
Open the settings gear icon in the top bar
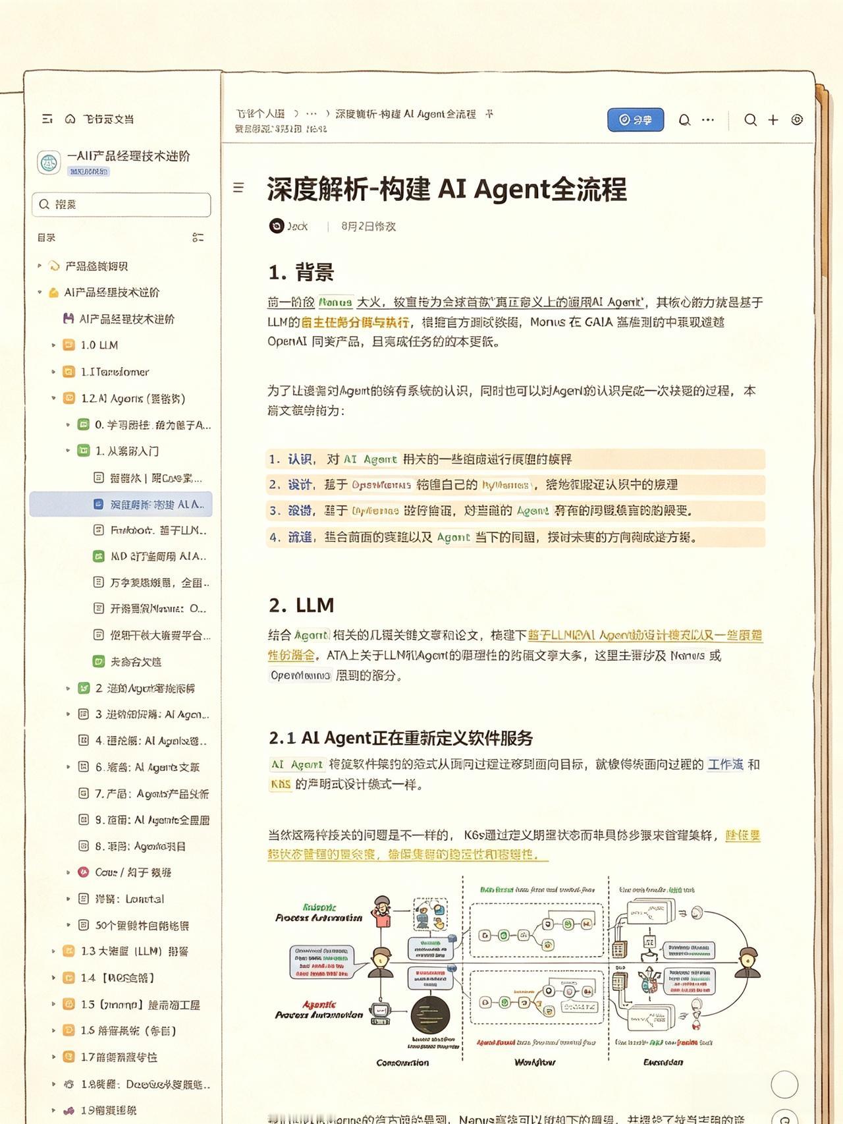(x=797, y=120)
